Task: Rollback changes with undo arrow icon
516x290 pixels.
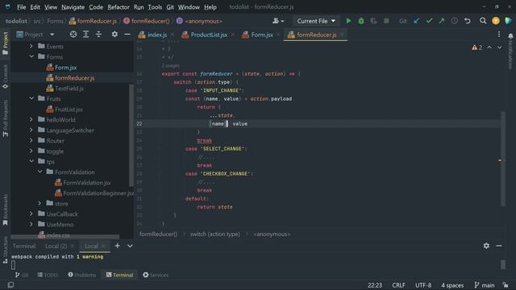Action: point(468,21)
